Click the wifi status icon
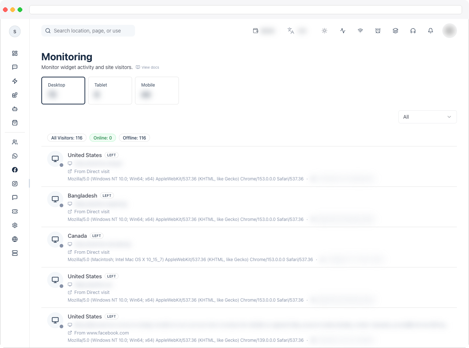Viewport: 469px width, 348px height. click(360, 31)
